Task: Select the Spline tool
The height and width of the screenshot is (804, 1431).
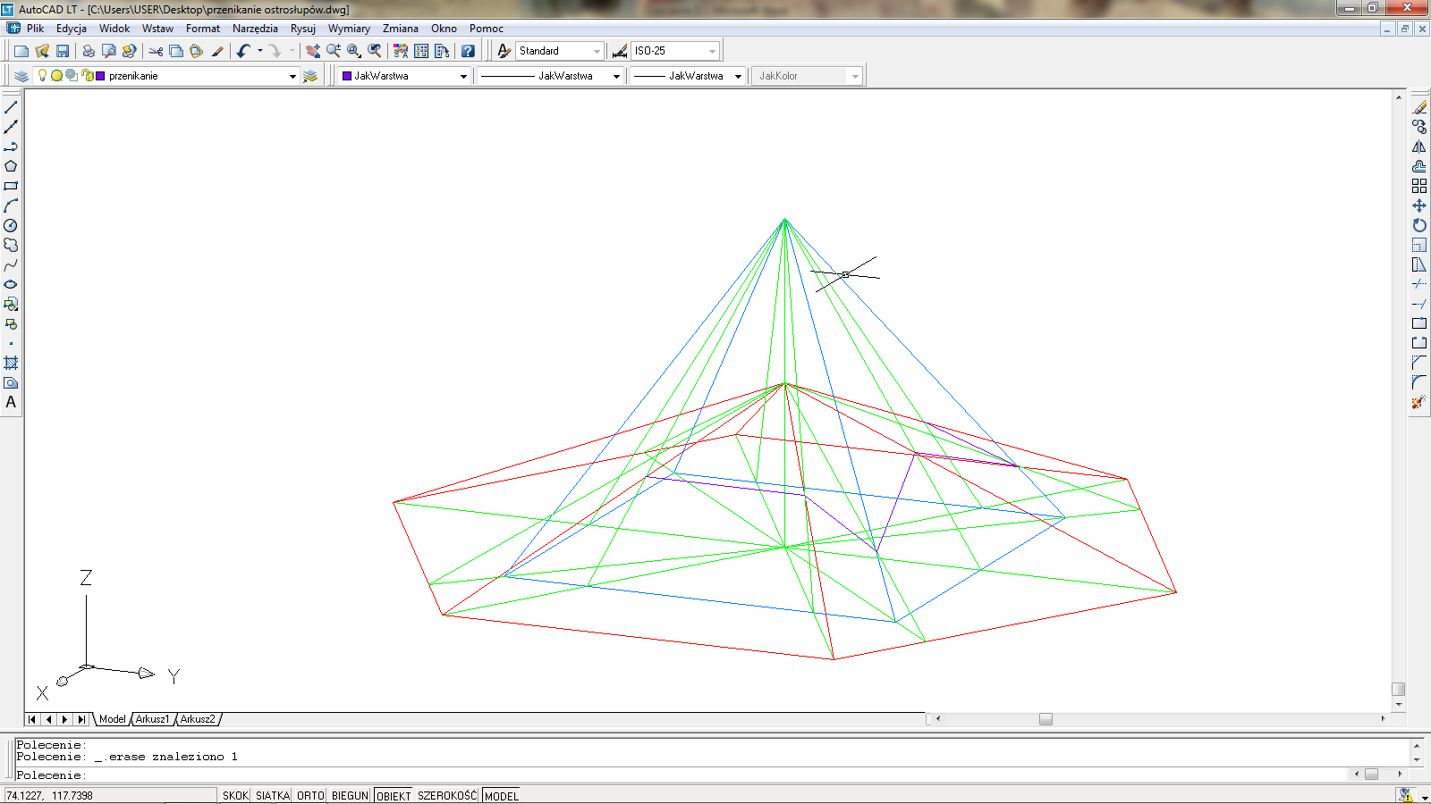Action: [11, 265]
